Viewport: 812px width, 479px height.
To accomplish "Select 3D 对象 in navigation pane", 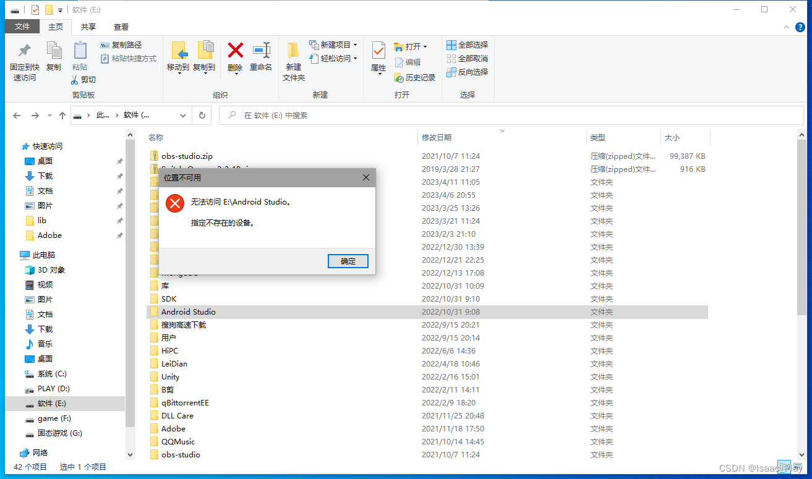I will (x=51, y=270).
